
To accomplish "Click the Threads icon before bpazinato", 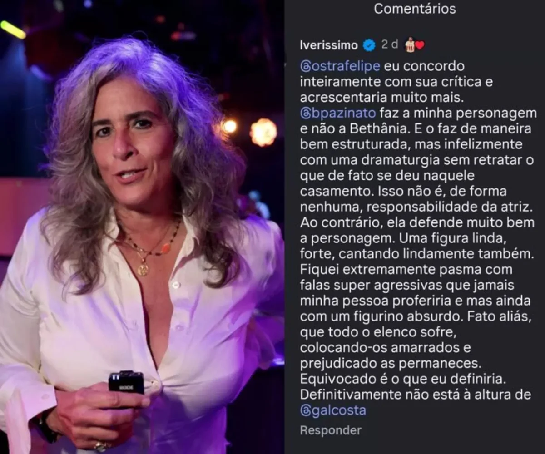I will tap(306, 113).
